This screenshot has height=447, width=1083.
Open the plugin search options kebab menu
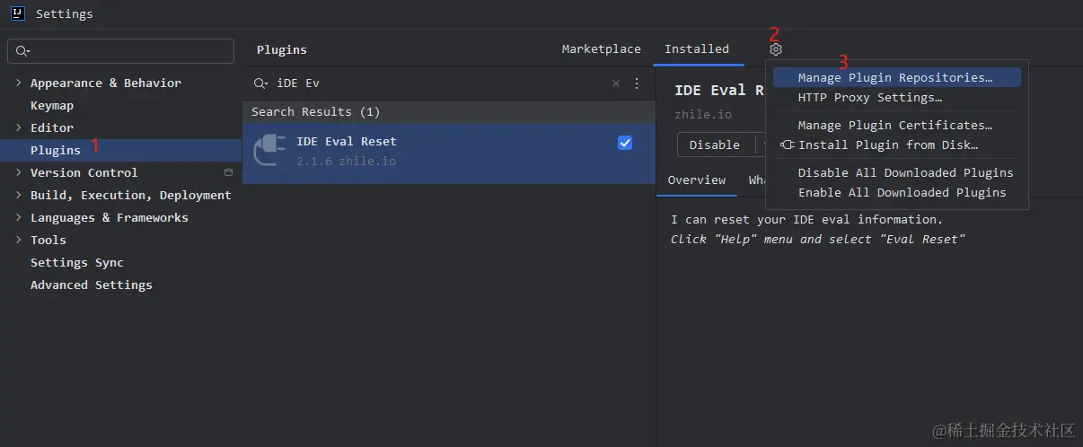[637, 83]
